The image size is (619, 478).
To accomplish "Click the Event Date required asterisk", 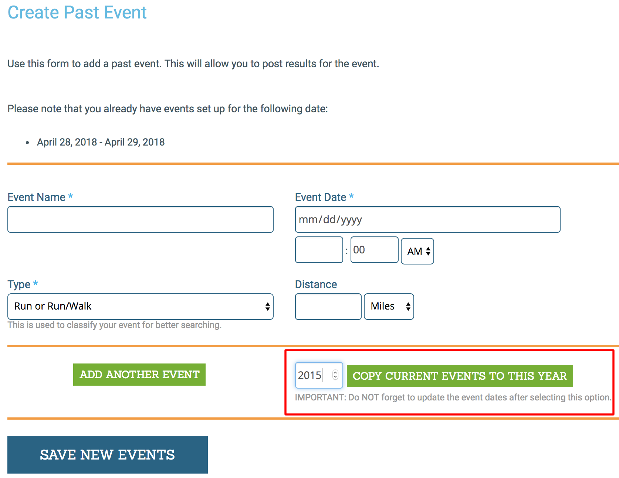I will click(x=351, y=197).
